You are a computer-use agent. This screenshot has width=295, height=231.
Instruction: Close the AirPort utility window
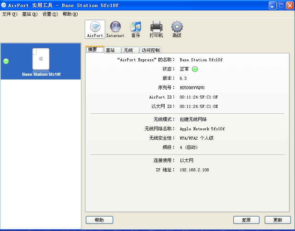click(x=290, y=5)
